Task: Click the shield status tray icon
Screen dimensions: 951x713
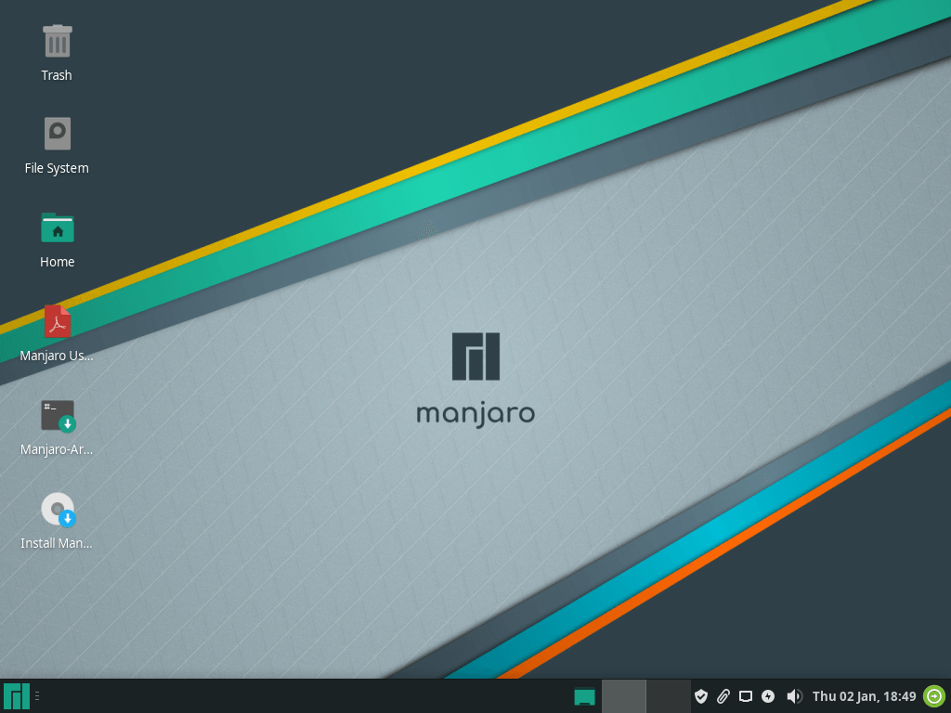Action: [x=703, y=695]
